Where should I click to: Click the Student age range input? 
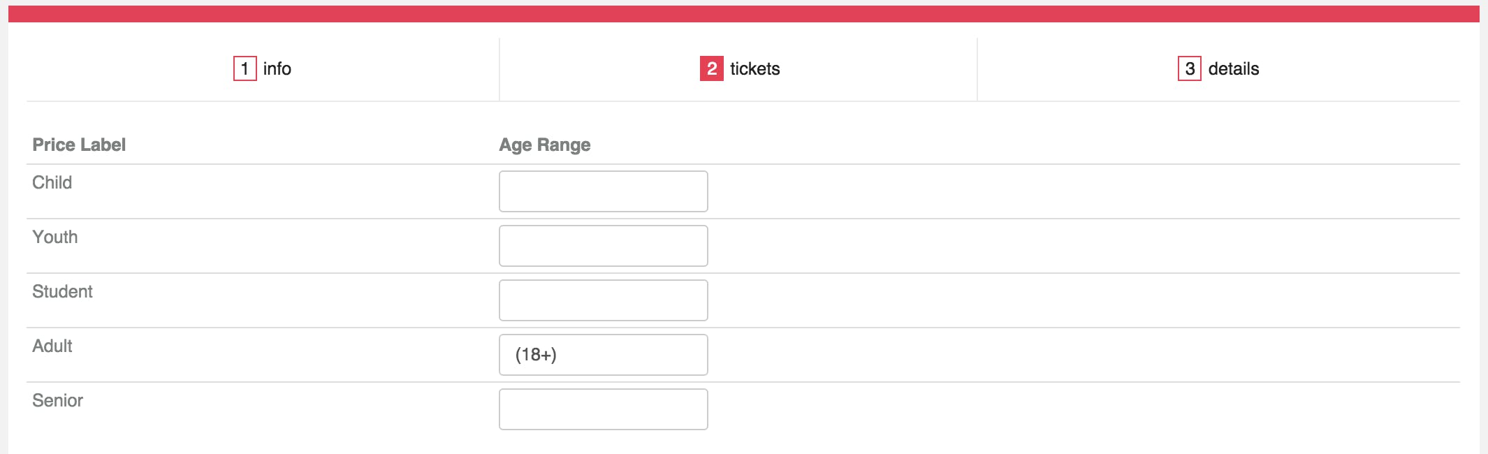604,300
